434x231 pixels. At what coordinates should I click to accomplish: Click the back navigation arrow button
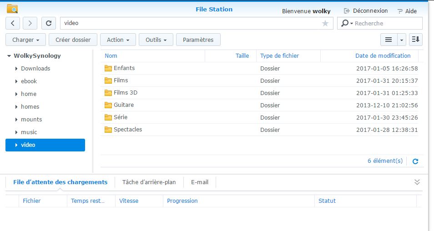tap(13, 23)
